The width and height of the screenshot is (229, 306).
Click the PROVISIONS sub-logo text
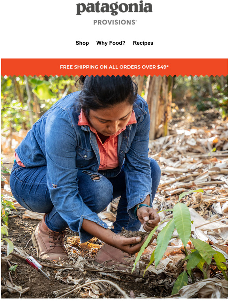point(115,22)
